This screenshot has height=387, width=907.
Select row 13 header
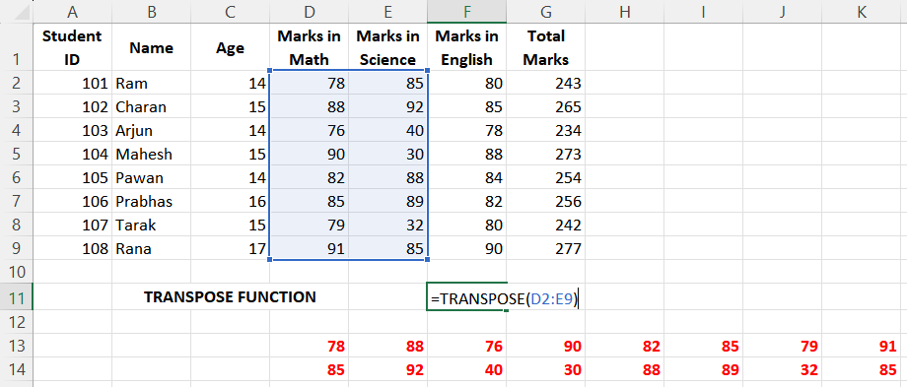(x=16, y=346)
